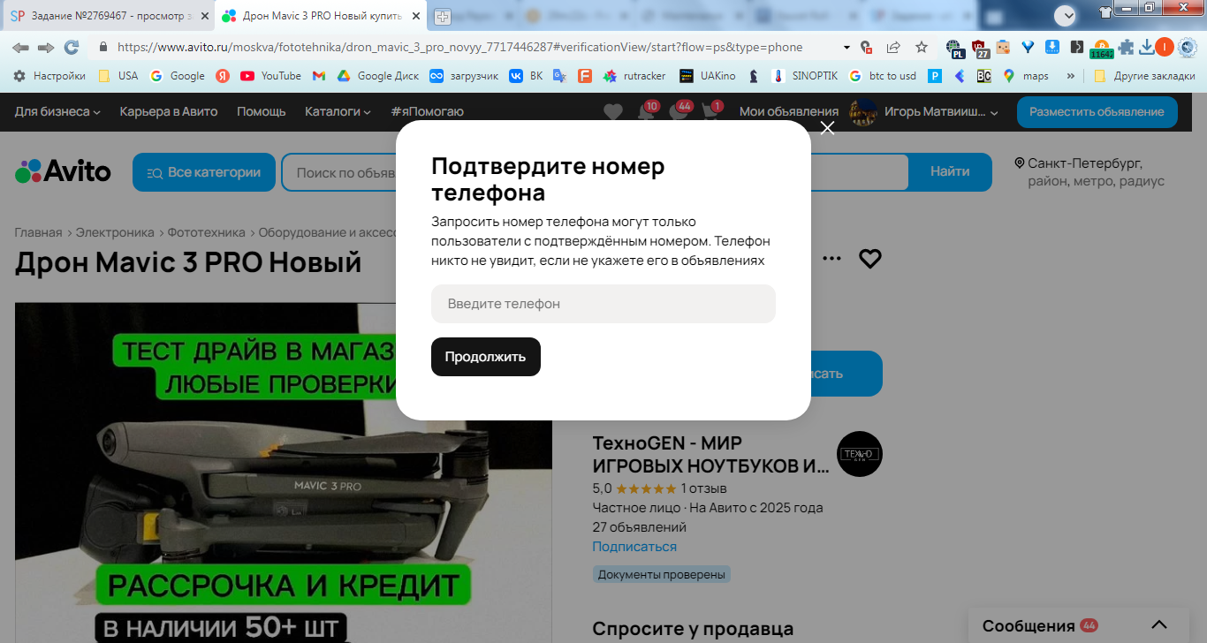The width and height of the screenshot is (1207, 643).
Task: Open the Gmail bookmark icon
Action: coord(319,76)
